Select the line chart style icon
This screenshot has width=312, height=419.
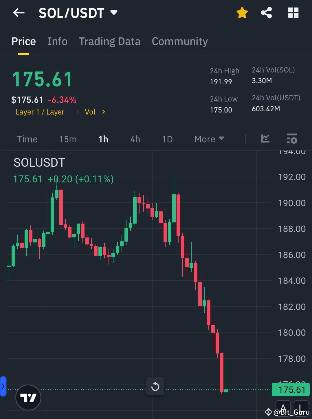(265, 139)
